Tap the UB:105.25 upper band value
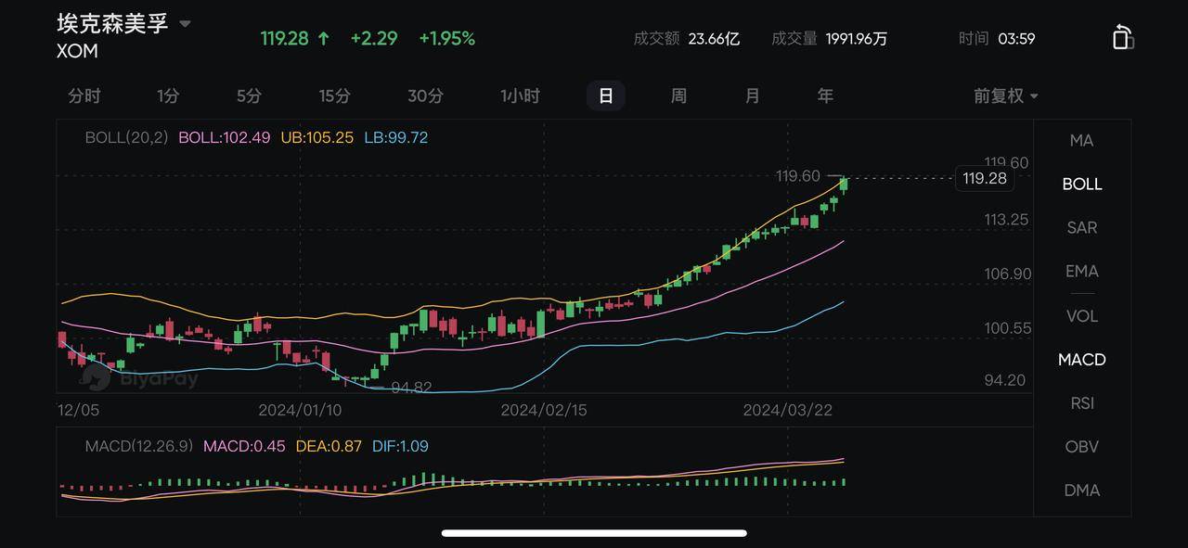Viewport: 1188px width, 548px height. coord(316,137)
